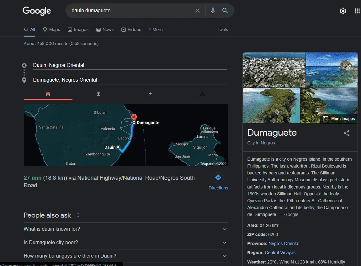Edit destination field Dumaguete, Negros Oriental
Image resolution: width=361 pixels, height=266 pixels.
coord(130,80)
